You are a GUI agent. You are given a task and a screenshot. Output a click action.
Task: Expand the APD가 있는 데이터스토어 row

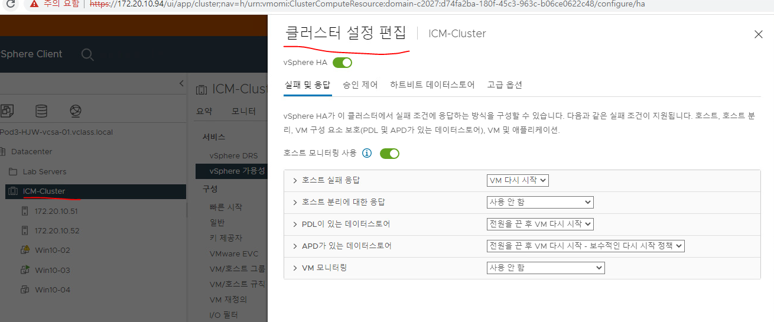tap(295, 246)
